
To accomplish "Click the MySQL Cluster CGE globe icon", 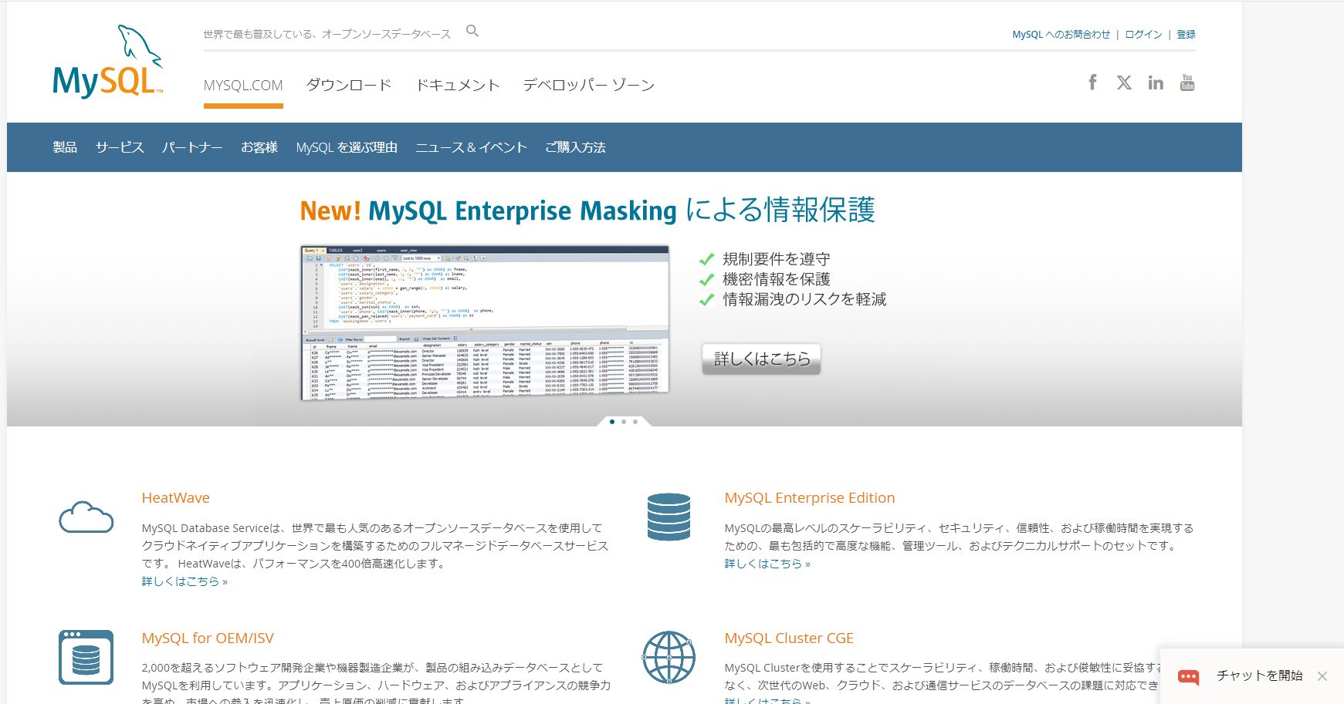I will [669, 657].
